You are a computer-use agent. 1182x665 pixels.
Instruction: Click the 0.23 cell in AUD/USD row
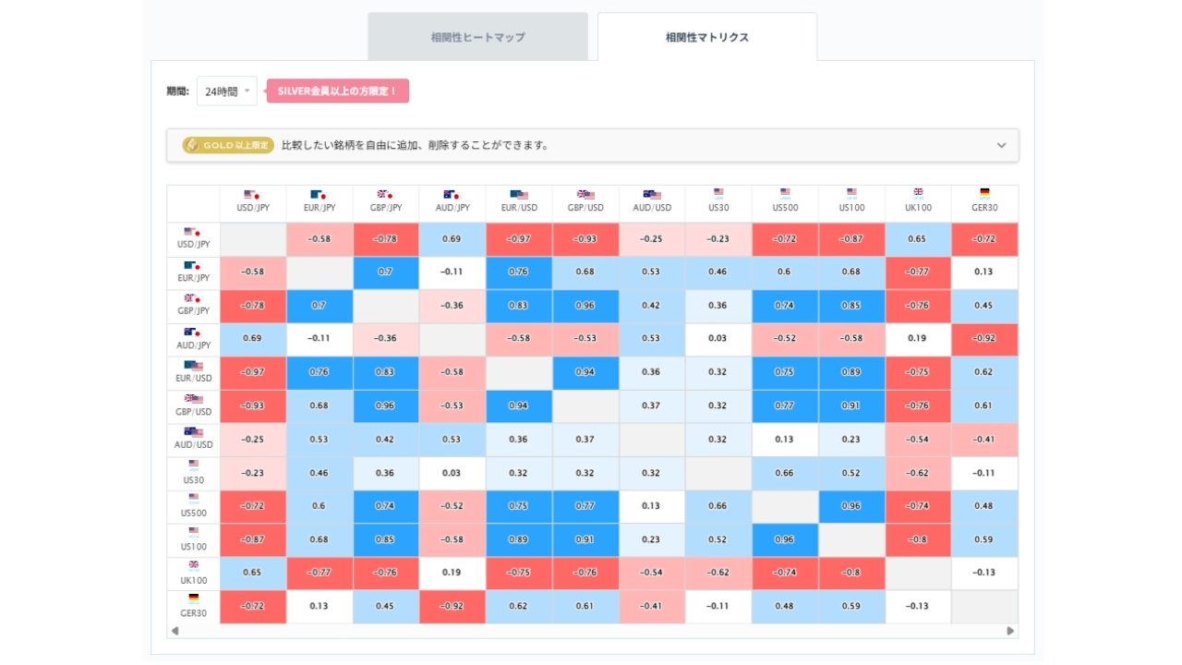click(851, 440)
